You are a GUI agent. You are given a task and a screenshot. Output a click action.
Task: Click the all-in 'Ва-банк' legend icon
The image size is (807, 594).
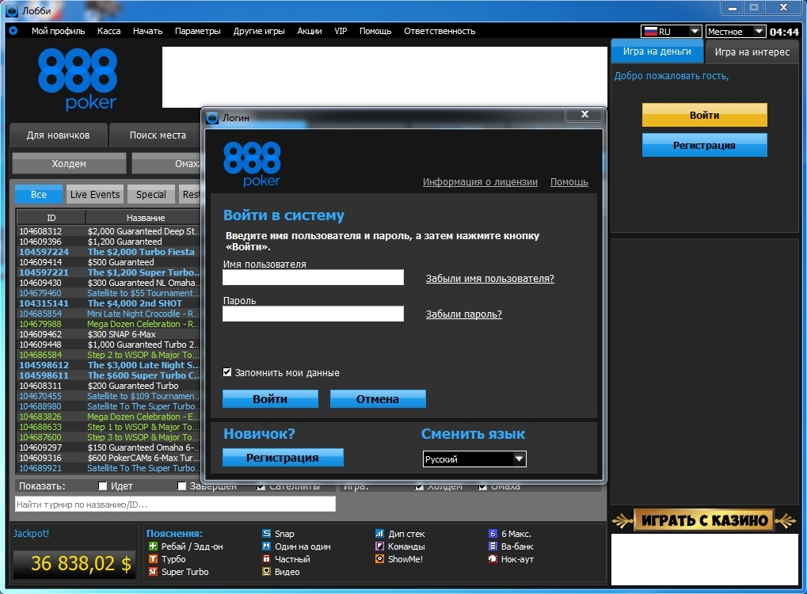click(493, 546)
